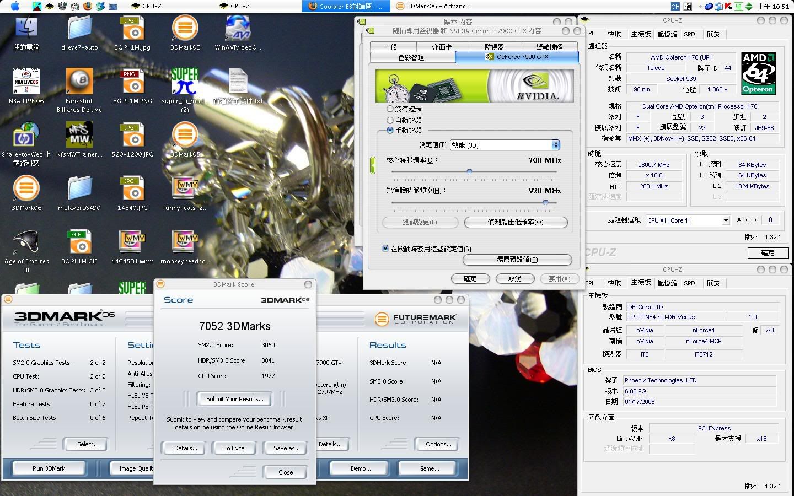Click 取消 in the NVIDIA display dialog
Screen dimensions: 794x496
(x=515, y=279)
